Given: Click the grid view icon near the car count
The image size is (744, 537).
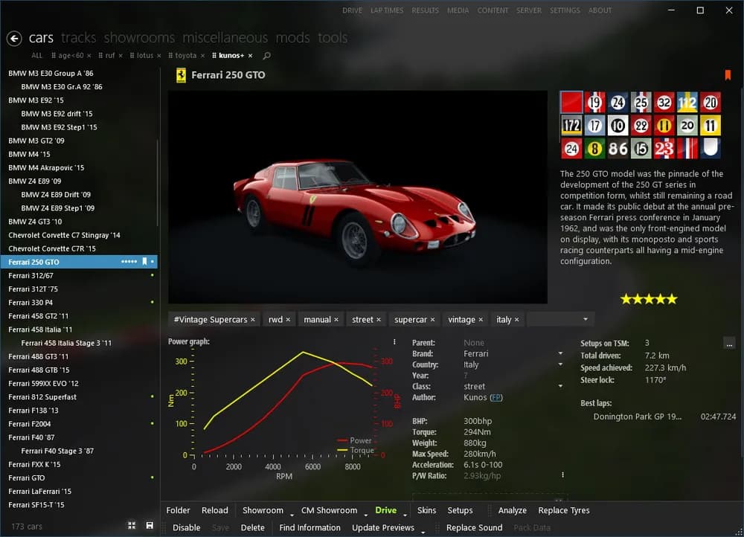Looking at the screenshot, I should click(x=132, y=525).
